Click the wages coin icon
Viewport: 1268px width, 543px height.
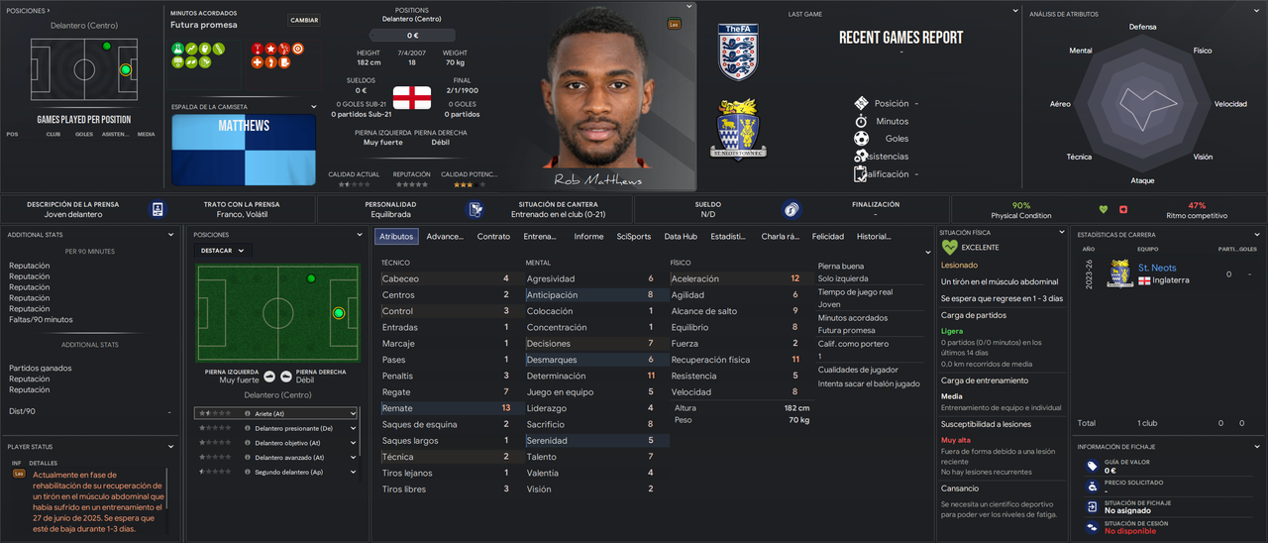(792, 209)
